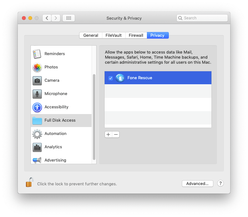The image size is (248, 217).
Task: Close the Security & Privacy window
Action: [24, 18]
